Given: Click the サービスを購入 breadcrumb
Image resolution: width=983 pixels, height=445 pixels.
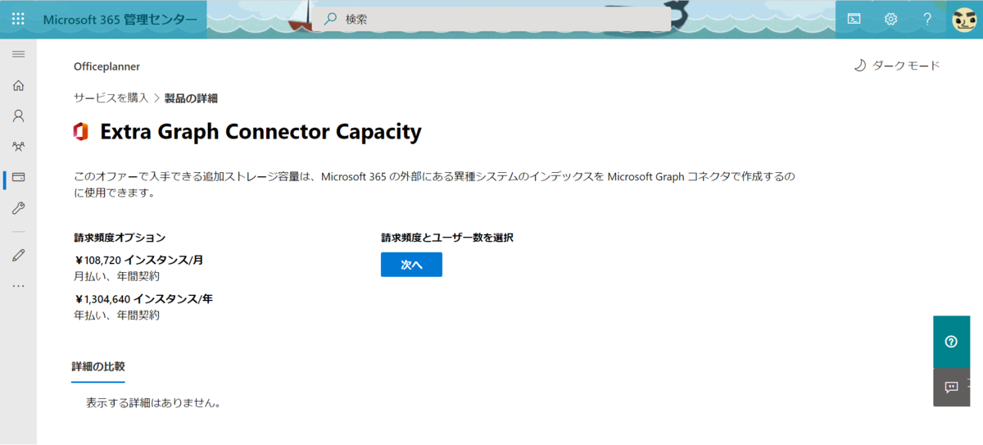Looking at the screenshot, I should click(x=111, y=98).
